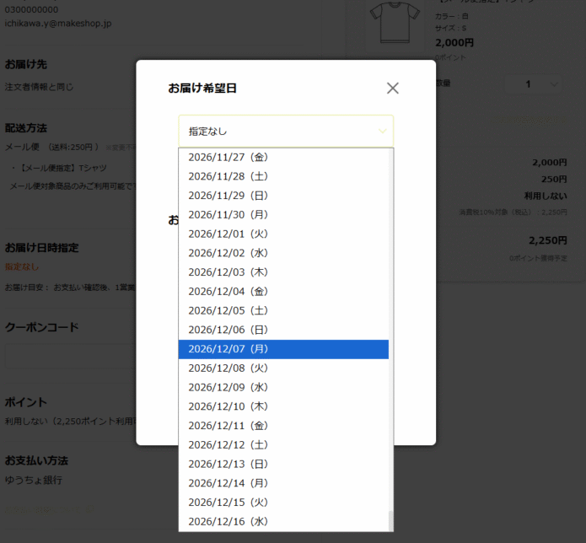Open the quantity dropdown showing 1

pyautogui.click(x=532, y=83)
